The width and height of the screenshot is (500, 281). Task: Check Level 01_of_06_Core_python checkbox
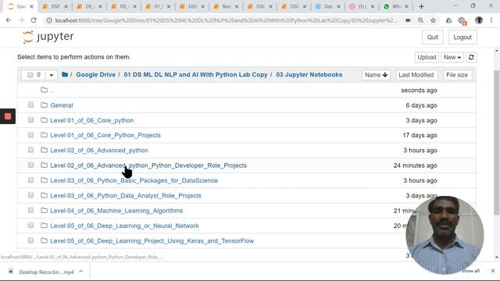coord(30,120)
